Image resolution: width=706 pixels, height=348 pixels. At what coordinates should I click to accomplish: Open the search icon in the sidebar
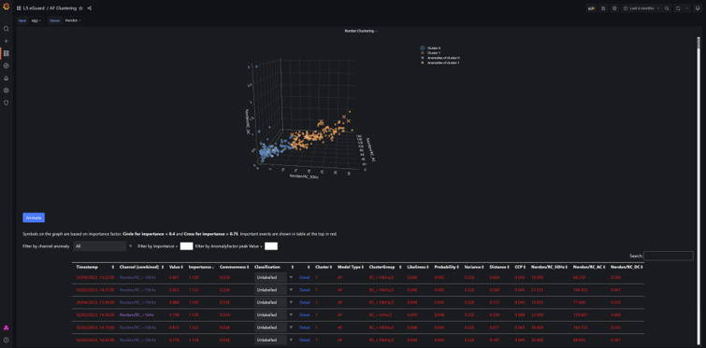(7, 29)
